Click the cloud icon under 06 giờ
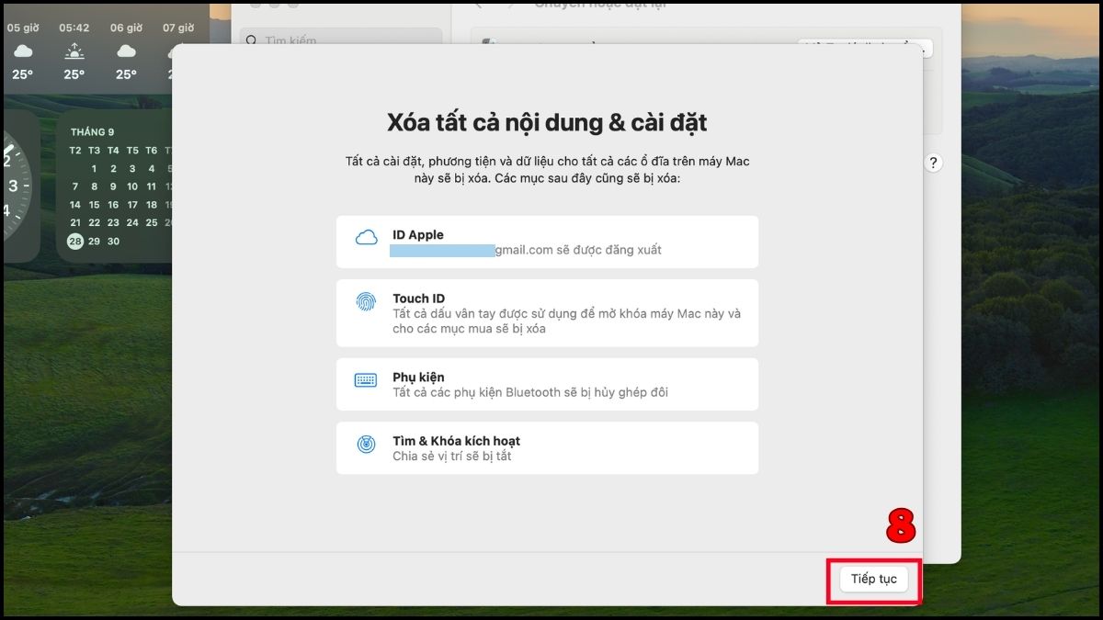Image resolution: width=1103 pixels, height=620 pixels. point(126,51)
